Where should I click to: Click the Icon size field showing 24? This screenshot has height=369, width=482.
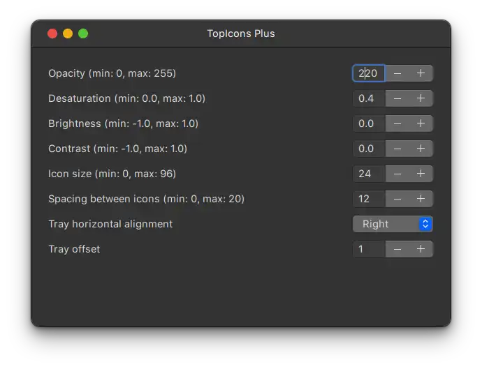point(369,174)
